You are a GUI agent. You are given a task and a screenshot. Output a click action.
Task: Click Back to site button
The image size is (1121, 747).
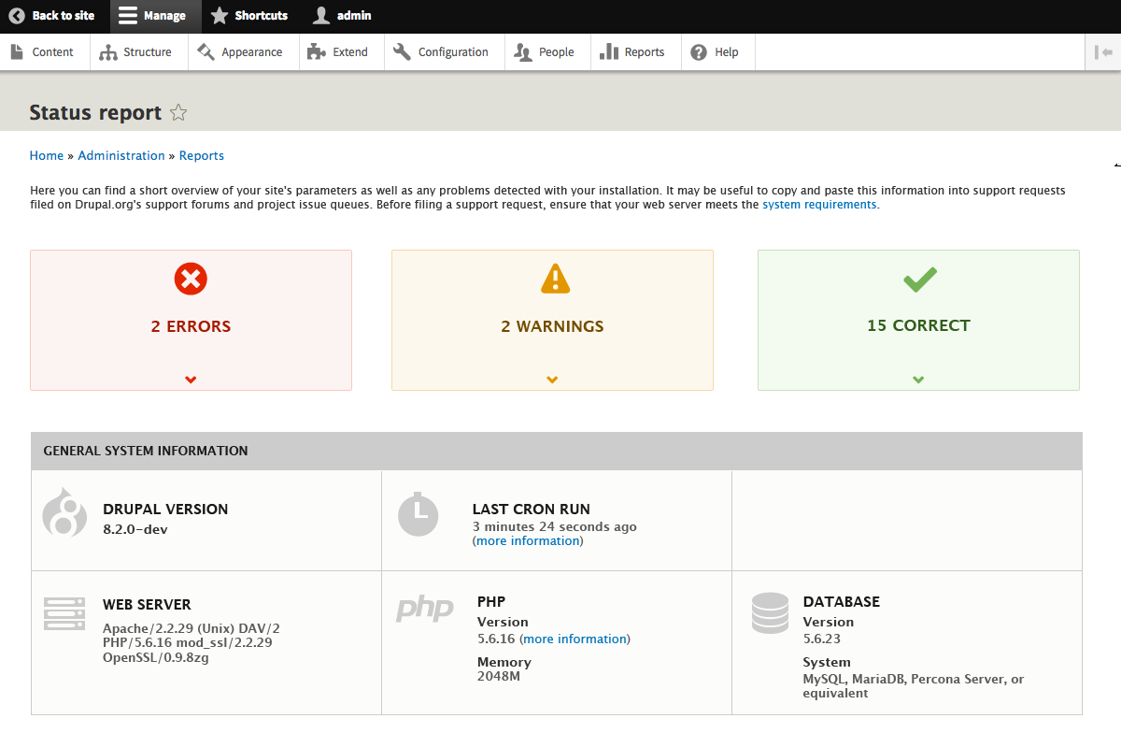pos(52,16)
